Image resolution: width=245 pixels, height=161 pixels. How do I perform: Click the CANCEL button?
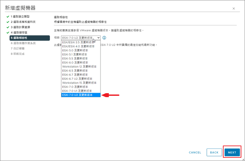click(195, 152)
